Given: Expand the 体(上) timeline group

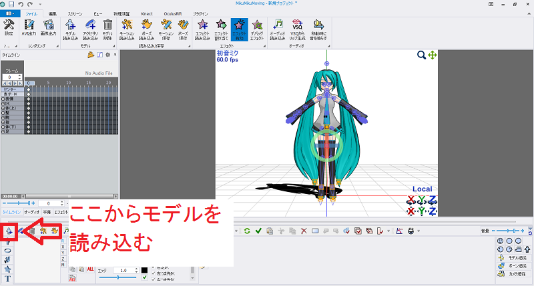Looking at the screenshot, I should (x=3, y=108).
